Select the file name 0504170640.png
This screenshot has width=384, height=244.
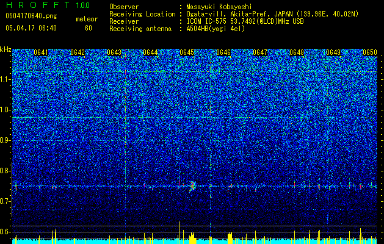31,16
